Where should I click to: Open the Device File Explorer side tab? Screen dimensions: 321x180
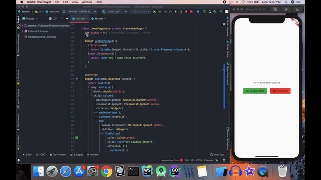227,139
